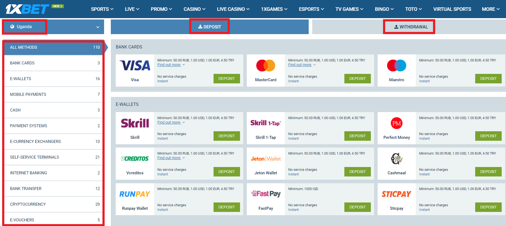Open the country selector dropdown arrow
Screen dimensions: 506x226
click(x=98, y=27)
